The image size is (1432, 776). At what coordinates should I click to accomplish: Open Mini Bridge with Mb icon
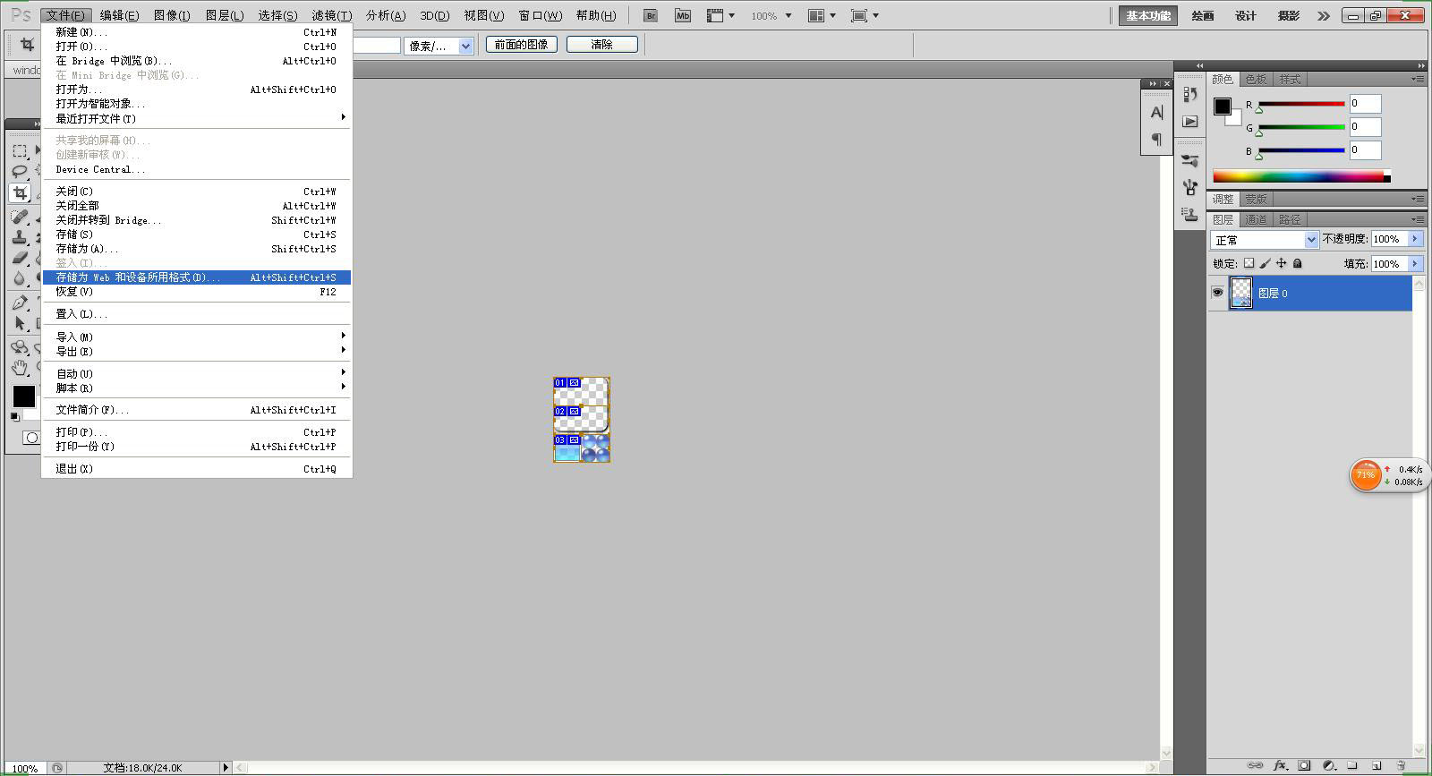(683, 15)
